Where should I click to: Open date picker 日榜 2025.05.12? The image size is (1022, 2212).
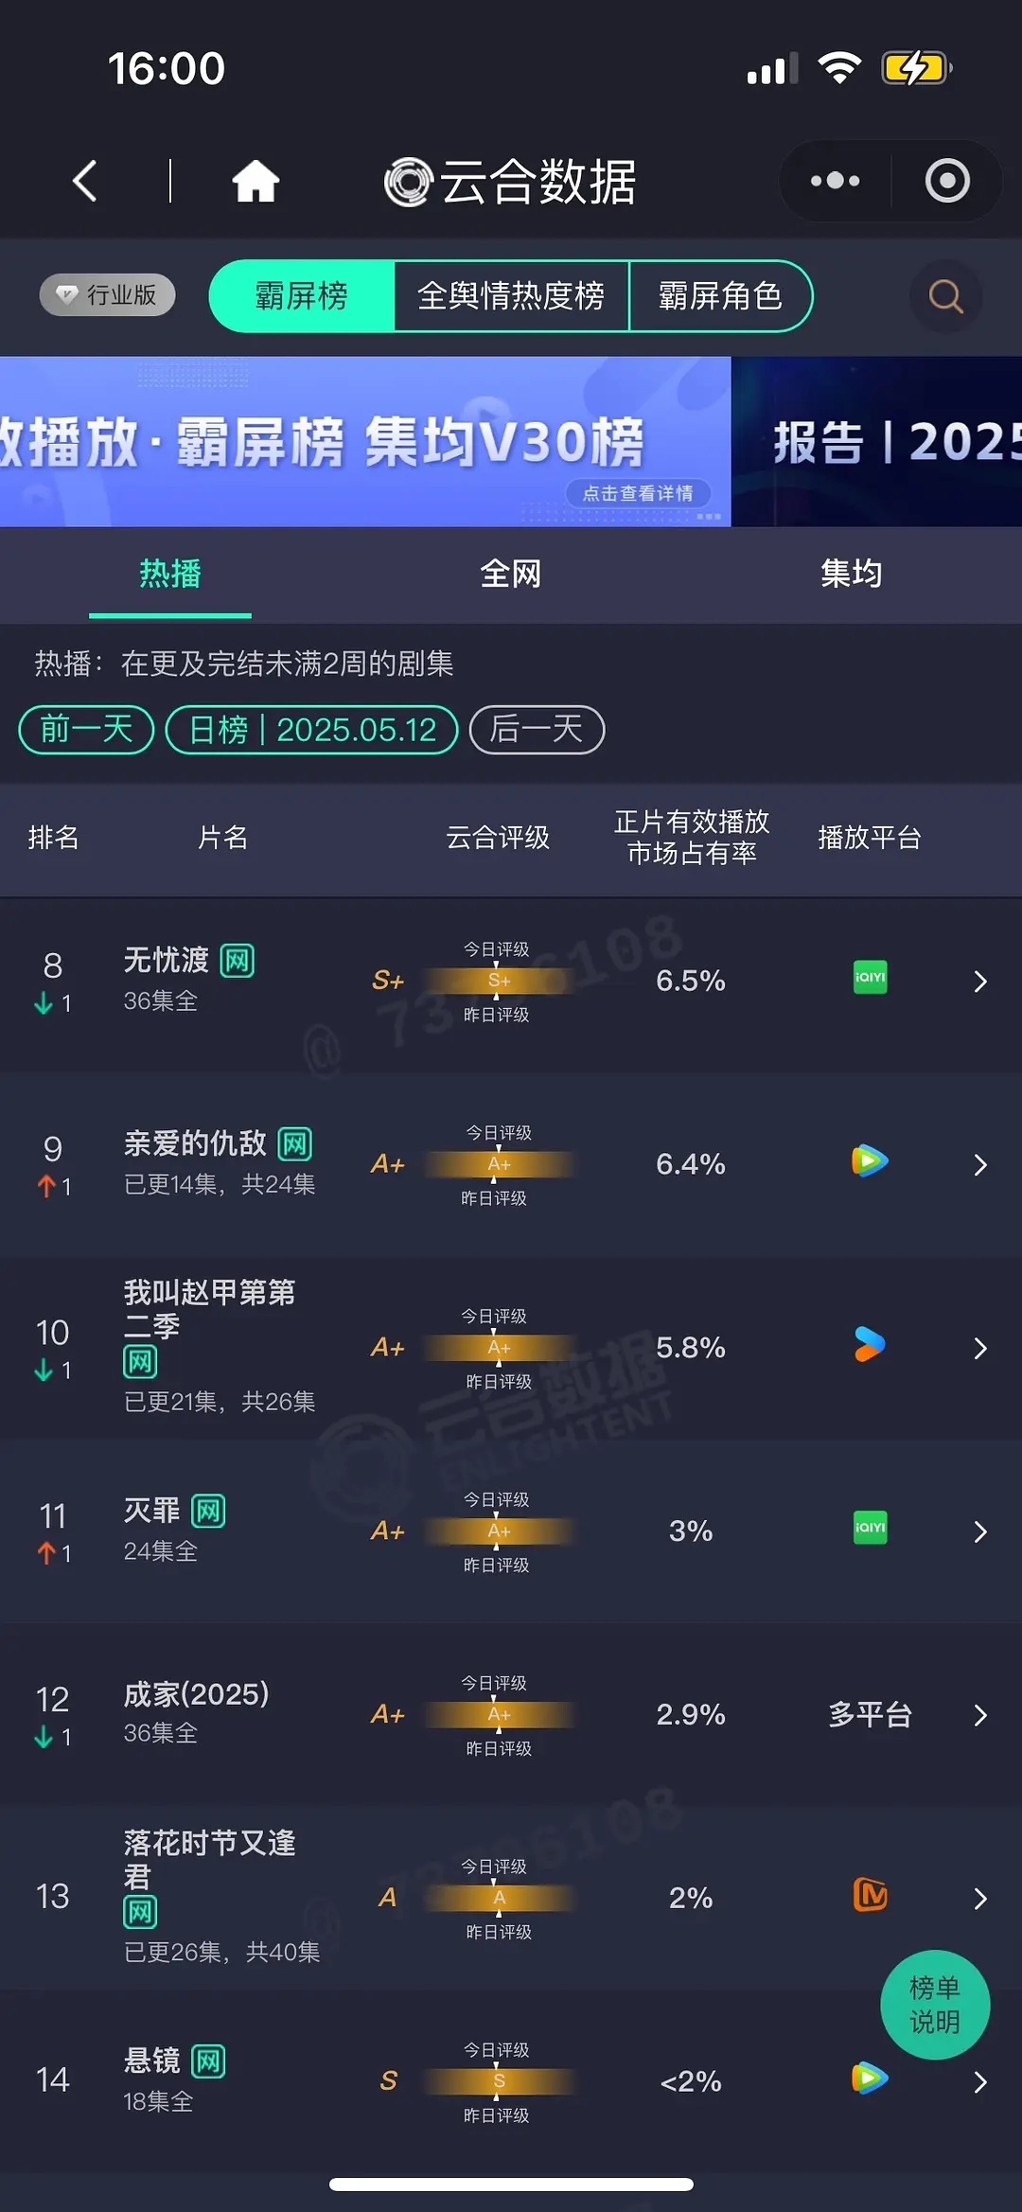[312, 730]
